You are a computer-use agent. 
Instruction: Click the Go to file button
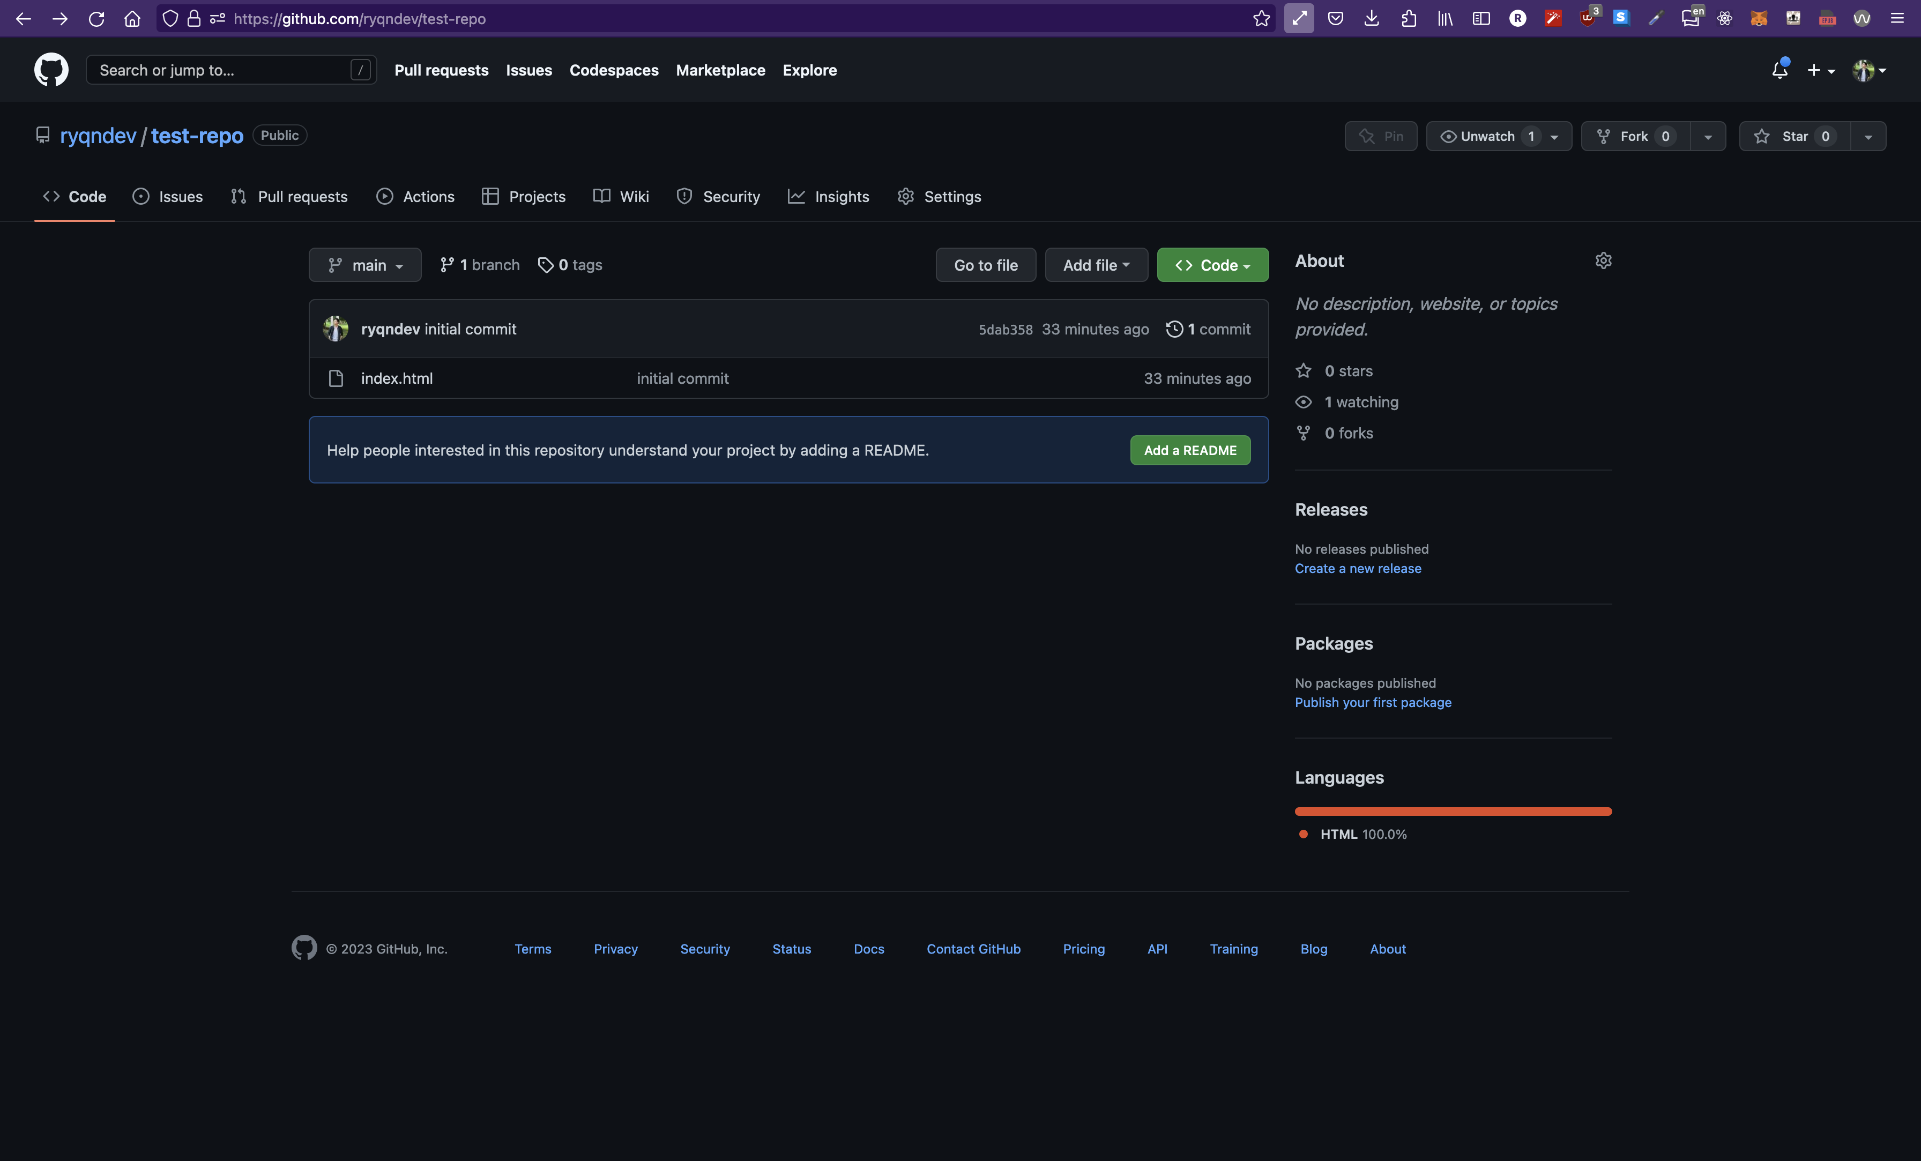coord(986,265)
